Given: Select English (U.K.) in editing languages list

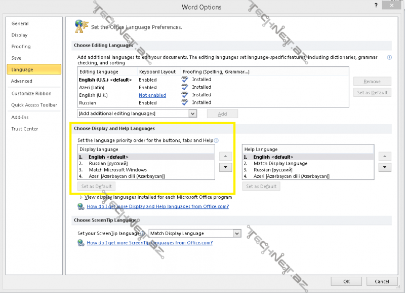Looking at the screenshot, I should click(x=94, y=95).
